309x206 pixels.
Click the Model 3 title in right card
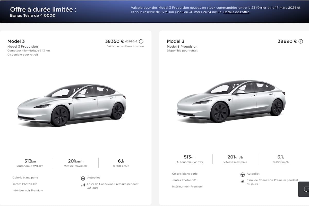175,41
